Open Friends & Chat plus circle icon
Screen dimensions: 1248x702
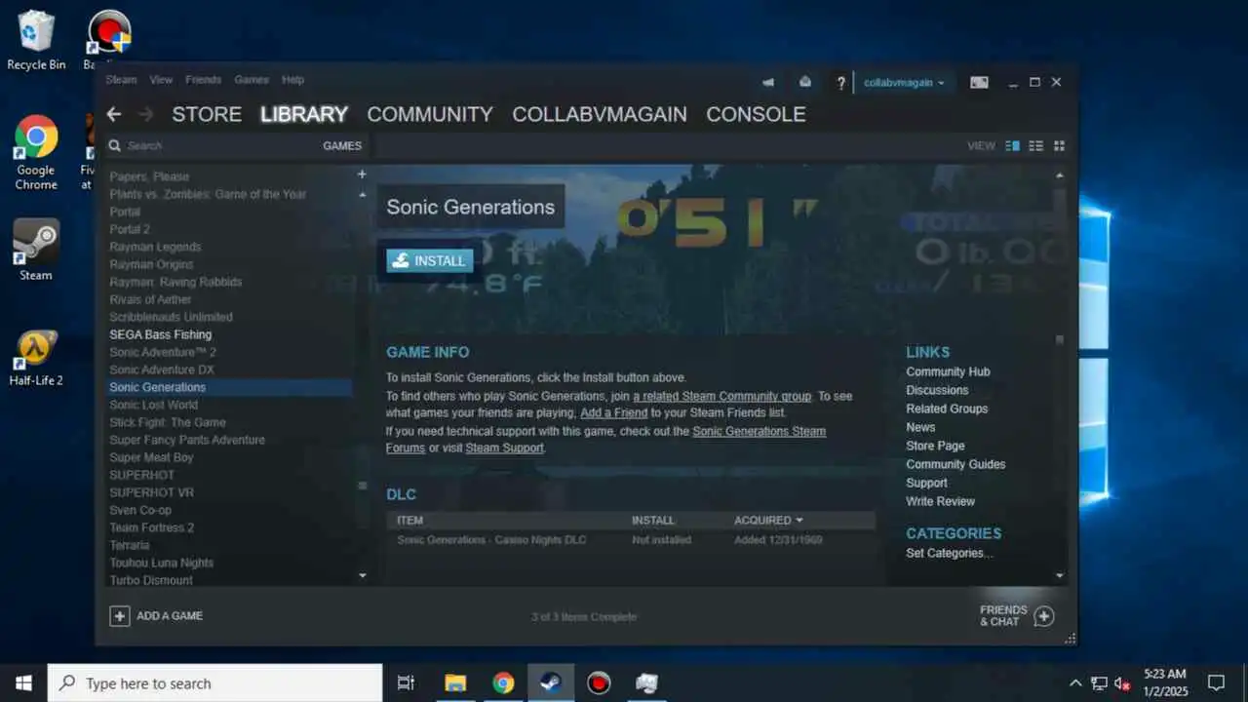[x=1043, y=616]
